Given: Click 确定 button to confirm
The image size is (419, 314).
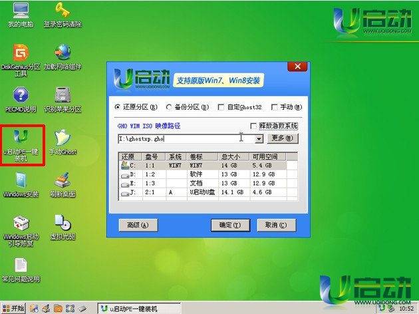Looking at the screenshot, I should (x=229, y=225).
